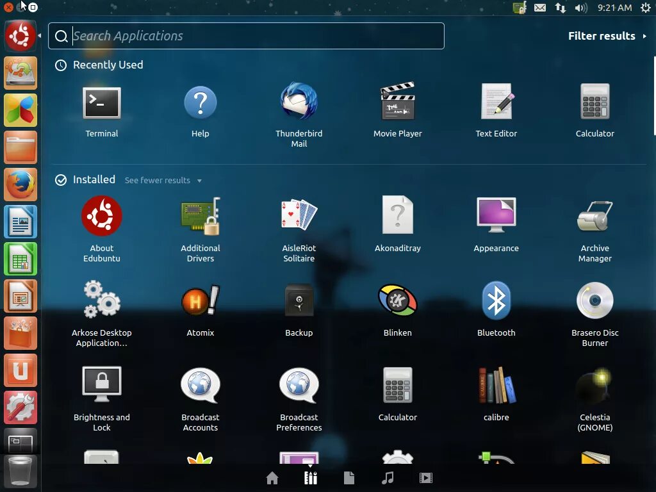
Task: Click the 9:21 AM clock
Action: click(x=614, y=8)
